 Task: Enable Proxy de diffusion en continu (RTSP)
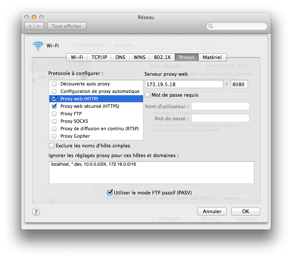click(54, 129)
